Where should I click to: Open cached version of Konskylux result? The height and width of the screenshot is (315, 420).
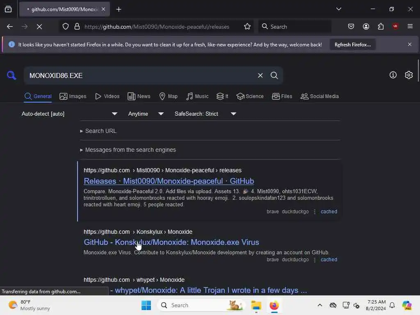(x=329, y=260)
